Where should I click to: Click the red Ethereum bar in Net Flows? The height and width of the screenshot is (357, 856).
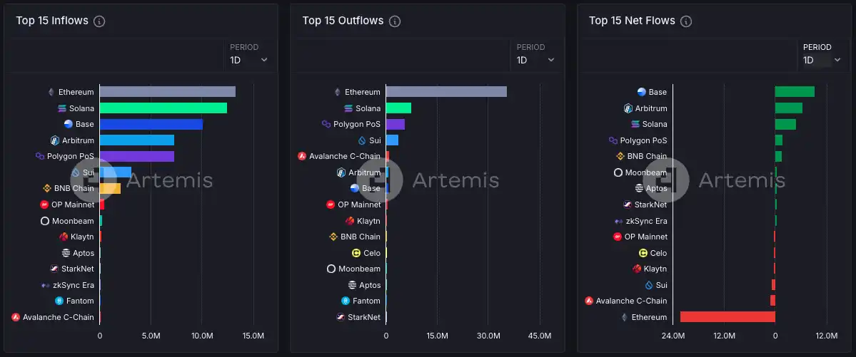727,317
